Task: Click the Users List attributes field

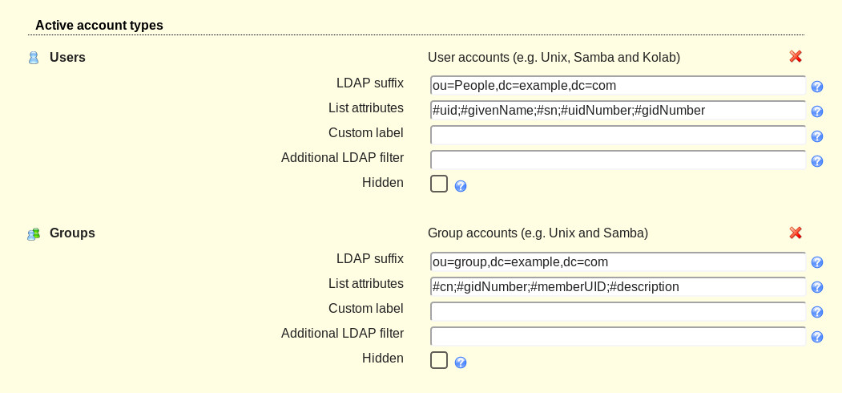Action: click(x=618, y=110)
